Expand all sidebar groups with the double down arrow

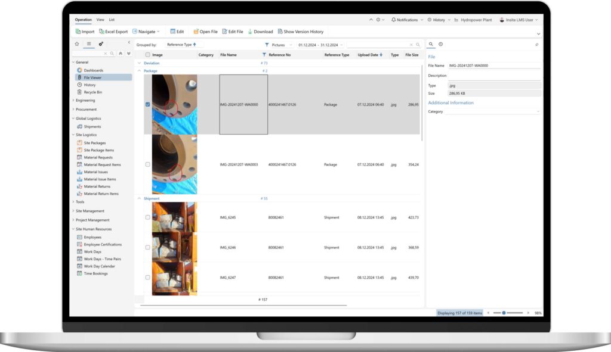pos(129,53)
